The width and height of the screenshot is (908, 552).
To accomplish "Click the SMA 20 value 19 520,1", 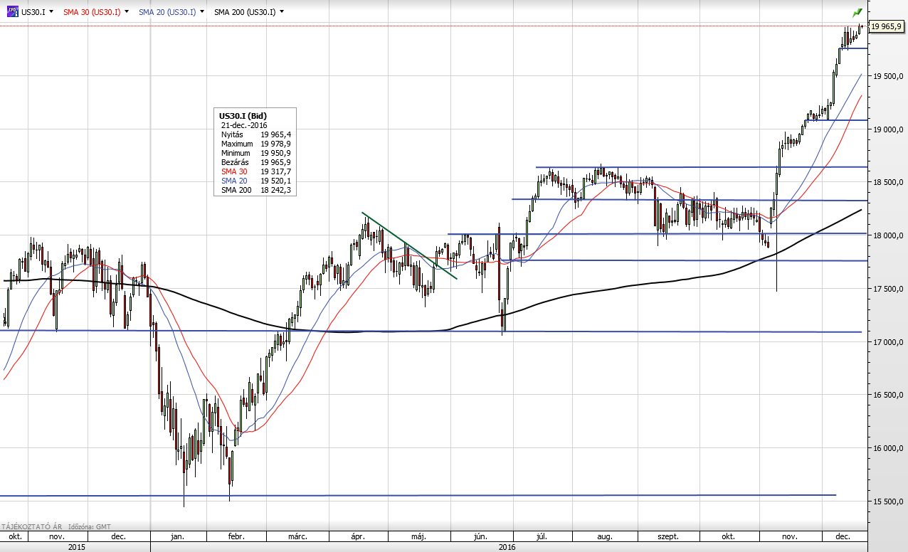I will point(276,181).
